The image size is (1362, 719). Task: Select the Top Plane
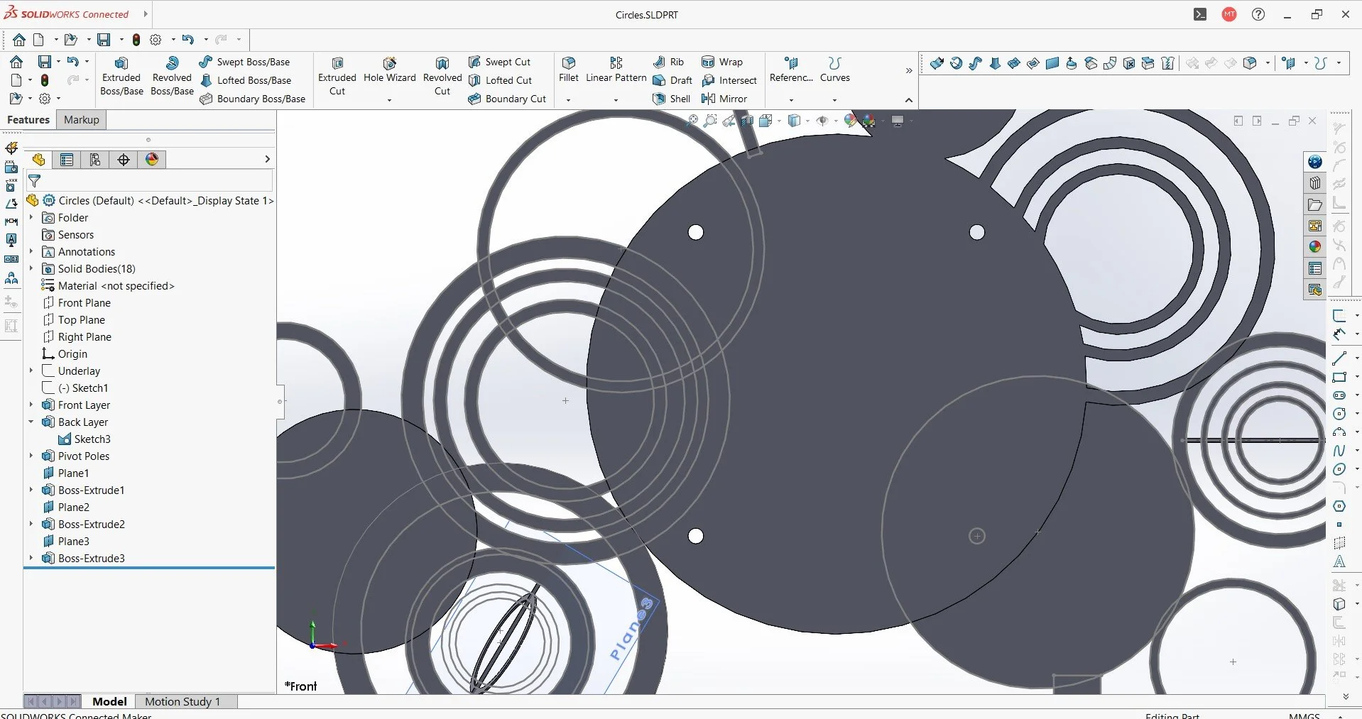tap(74, 320)
